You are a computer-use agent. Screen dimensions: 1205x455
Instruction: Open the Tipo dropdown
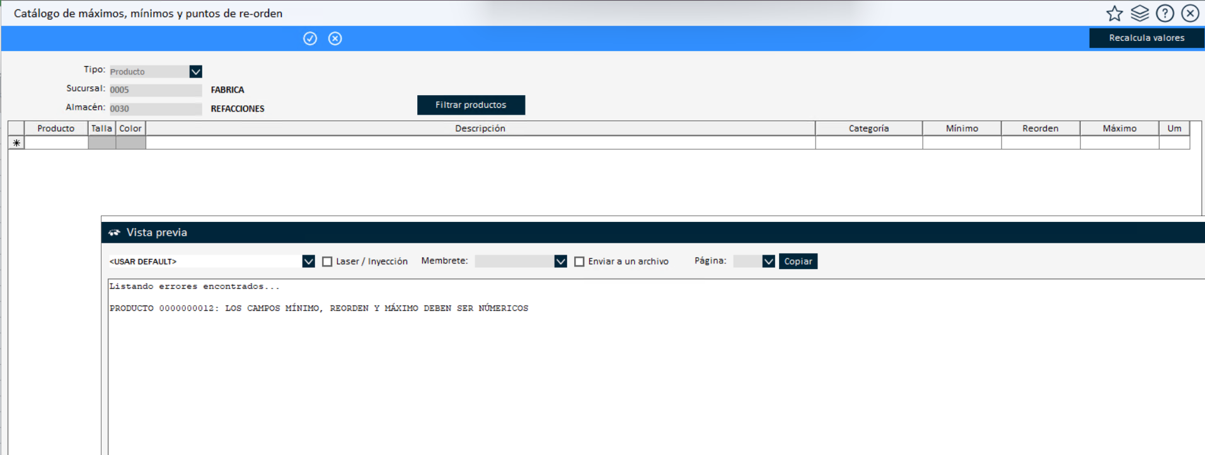pos(195,72)
